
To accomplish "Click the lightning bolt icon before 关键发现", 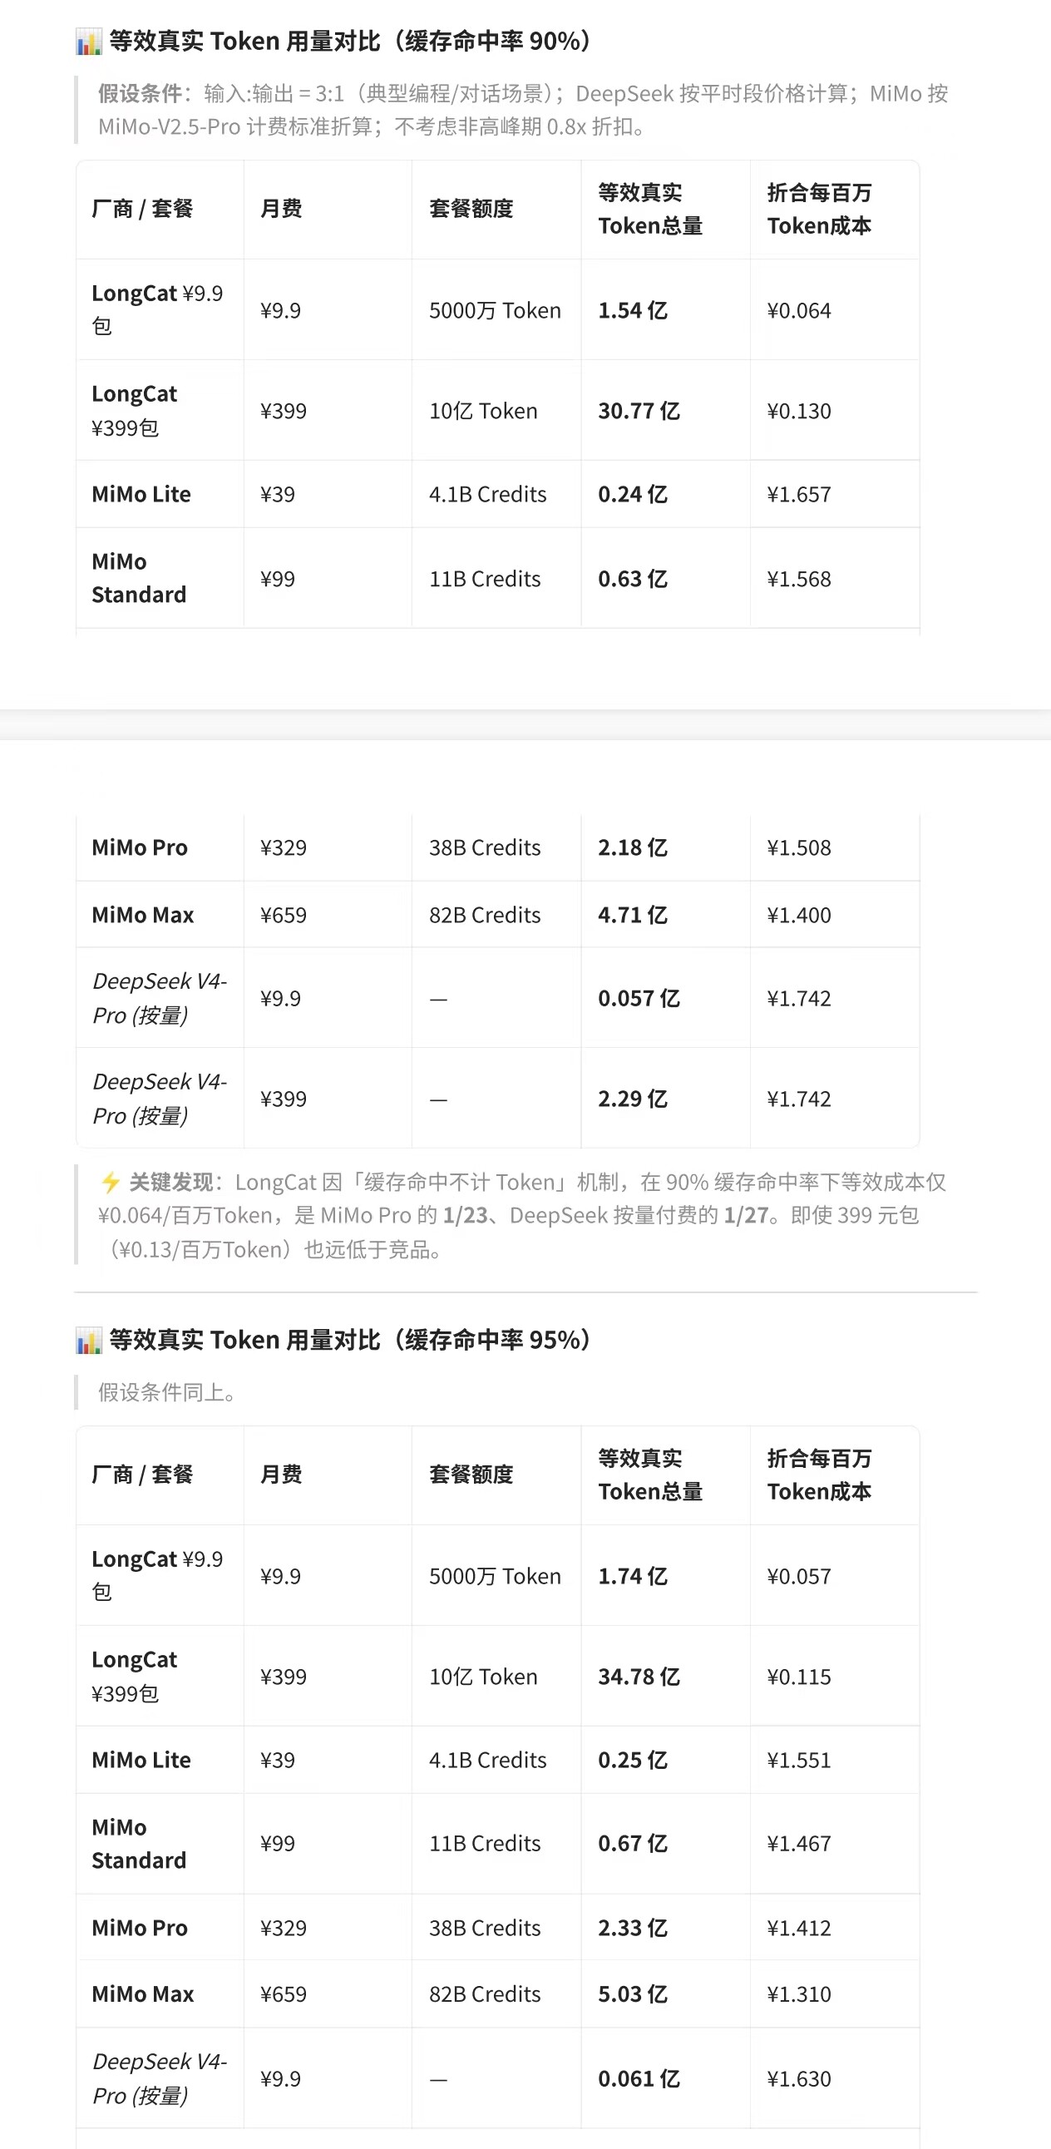I will point(110,1182).
